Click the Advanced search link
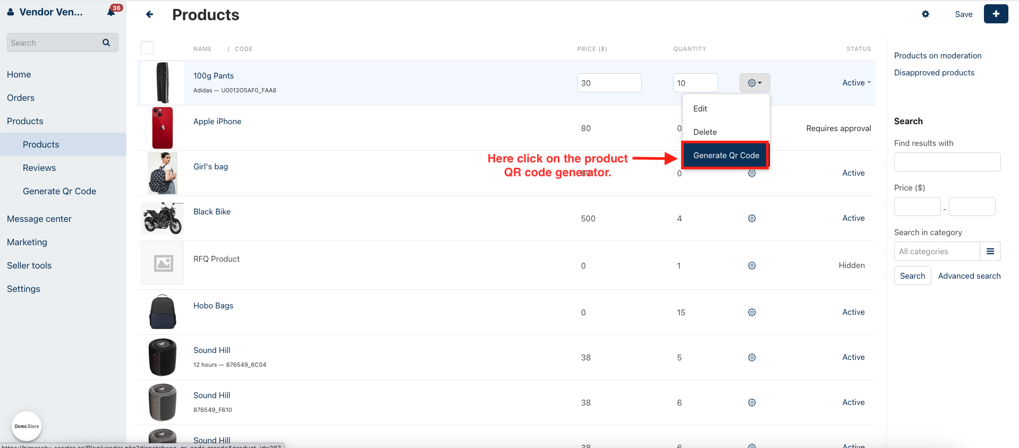 click(969, 276)
